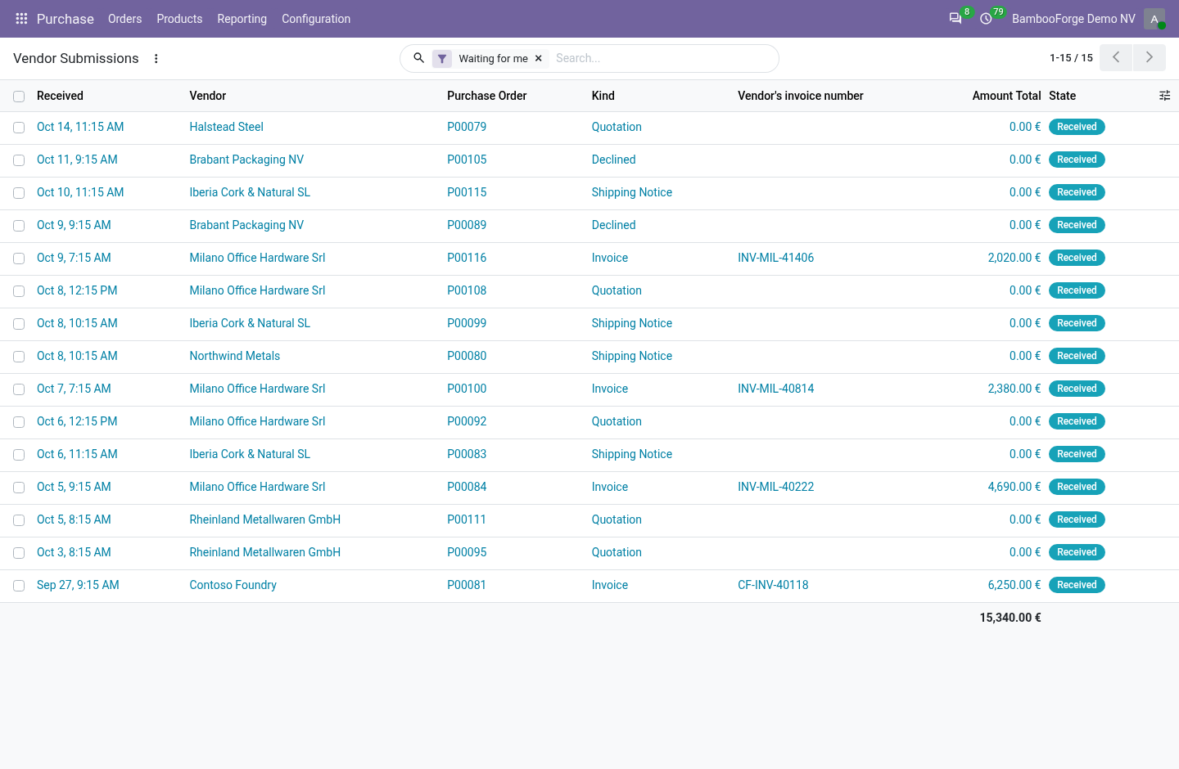Click invoice number INV-MIL-41406
This screenshot has width=1179, height=769.
coord(775,258)
